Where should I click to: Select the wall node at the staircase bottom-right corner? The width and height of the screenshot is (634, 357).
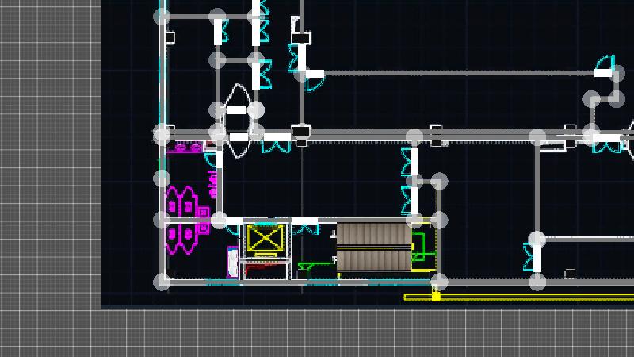click(x=439, y=282)
